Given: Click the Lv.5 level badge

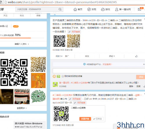Looking at the screenshot, I should (16, 26).
